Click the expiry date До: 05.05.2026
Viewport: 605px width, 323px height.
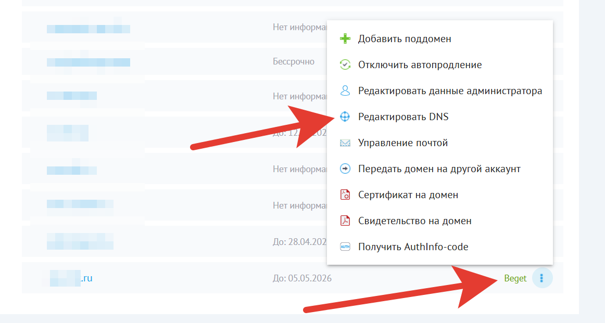point(302,278)
